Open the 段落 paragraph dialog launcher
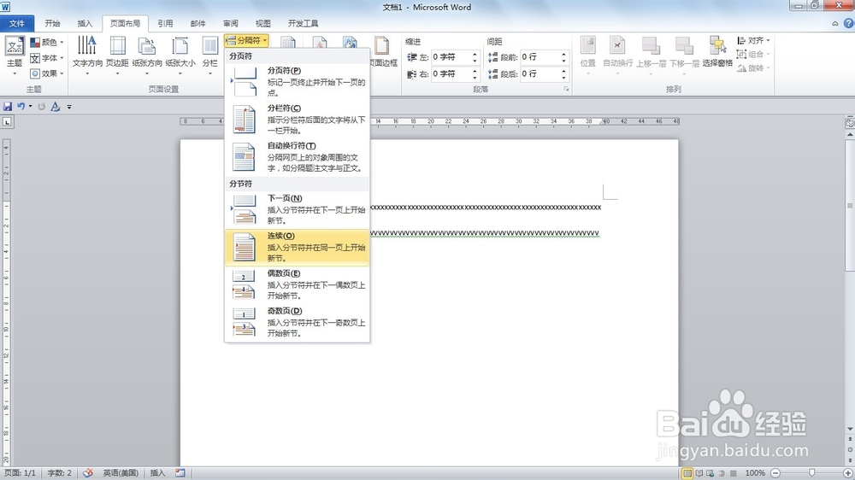The width and height of the screenshot is (855, 480). [566, 89]
